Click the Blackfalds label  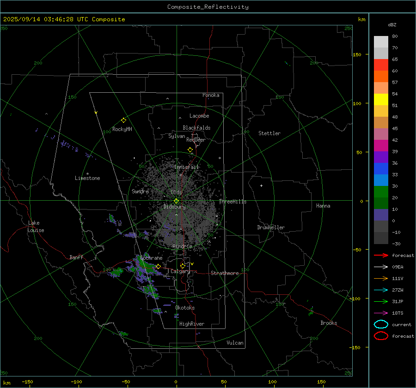click(196, 128)
